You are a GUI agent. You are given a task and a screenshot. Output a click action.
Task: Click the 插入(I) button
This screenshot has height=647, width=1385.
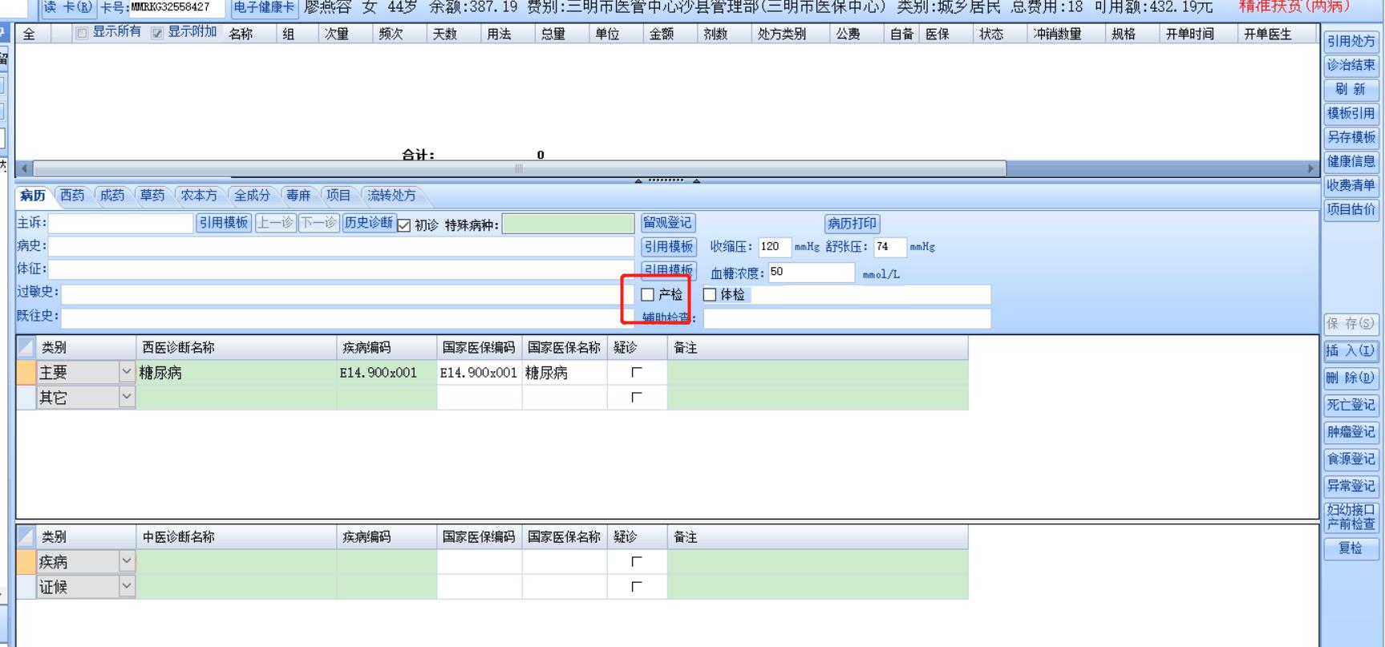click(x=1351, y=350)
